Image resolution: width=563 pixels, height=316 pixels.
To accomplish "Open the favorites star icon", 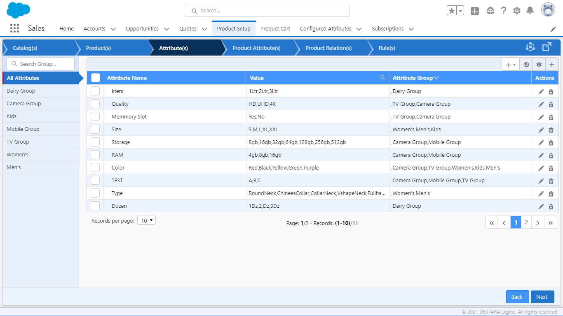I will coord(451,10).
